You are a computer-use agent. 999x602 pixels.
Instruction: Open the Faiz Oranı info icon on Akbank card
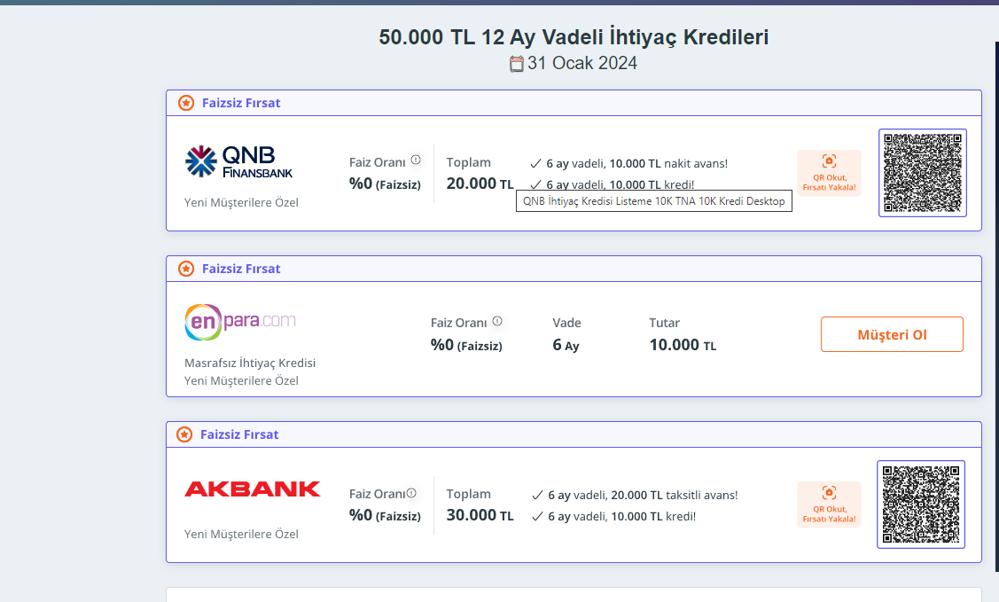coord(411,492)
